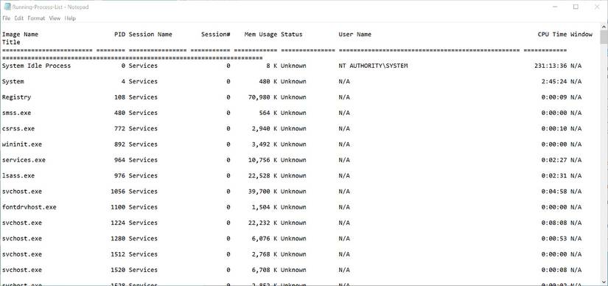Click on CPU Time header text
This screenshot has width=608, height=286.
552,35
